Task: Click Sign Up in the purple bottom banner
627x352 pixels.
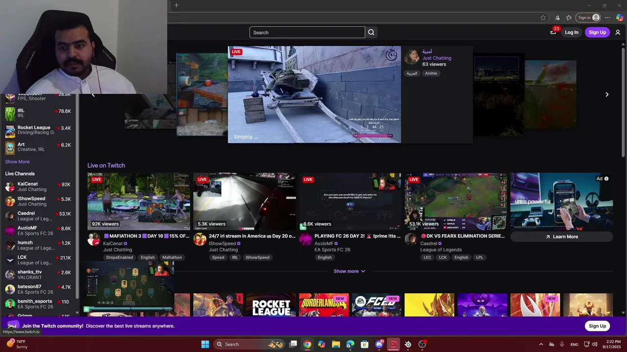Action: click(597, 326)
